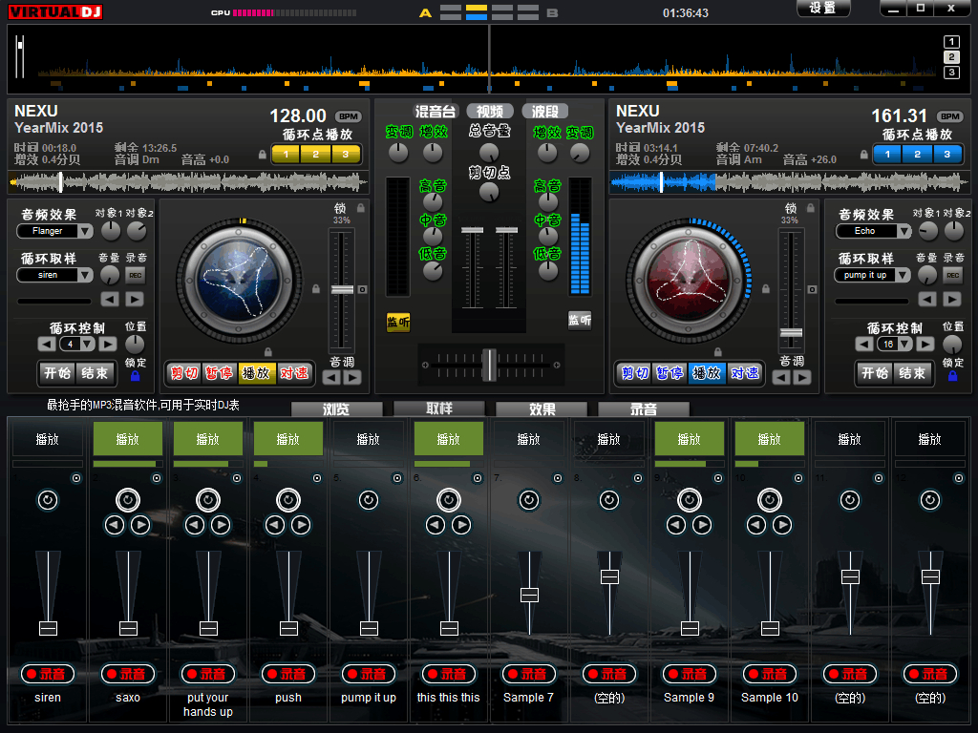Toggle the left deck loop lock icon
This screenshot has width=978, height=733.
(x=135, y=376)
